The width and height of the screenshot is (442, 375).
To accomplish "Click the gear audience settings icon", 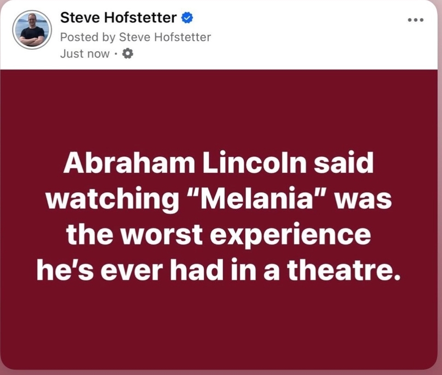I will tap(129, 54).
